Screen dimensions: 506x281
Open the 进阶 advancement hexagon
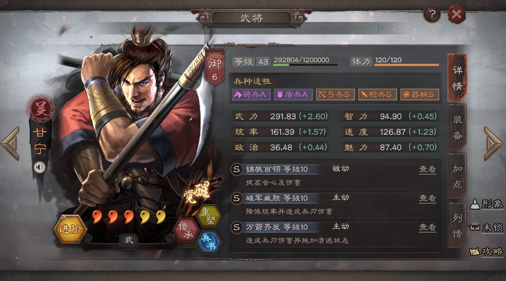pos(70,229)
